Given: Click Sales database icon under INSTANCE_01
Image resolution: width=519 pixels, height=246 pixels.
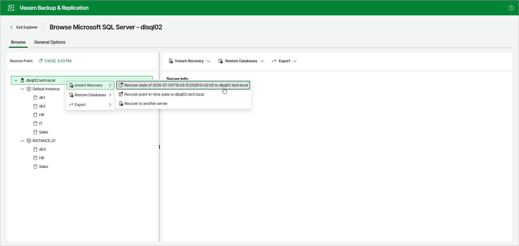Looking at the screenshot, I should (35, 167).
